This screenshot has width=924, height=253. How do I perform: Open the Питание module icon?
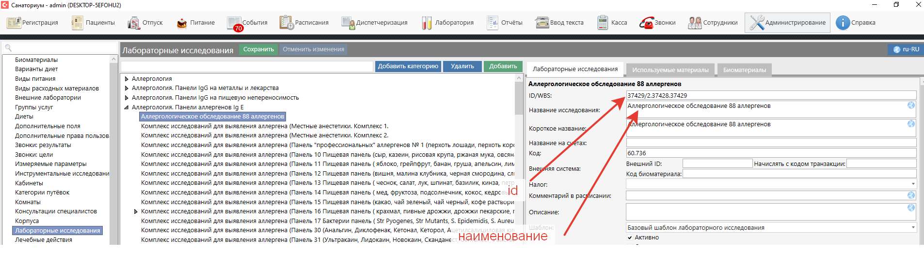[182, 23]
